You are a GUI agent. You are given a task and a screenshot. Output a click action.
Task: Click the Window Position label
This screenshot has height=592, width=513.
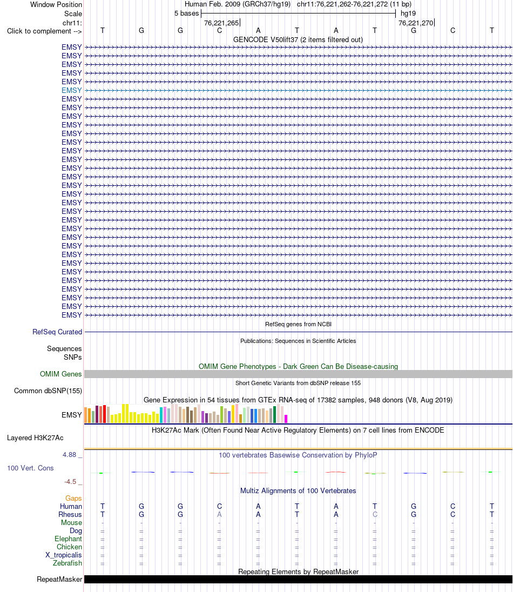[x=56, y=4]
